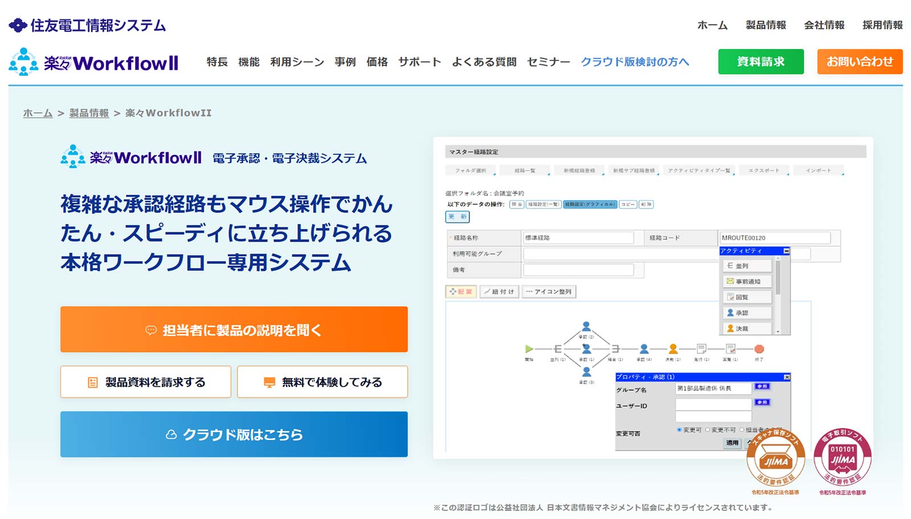Screen dimensions: 911x519
Task: Open the 価格 page
Action: coord(377,62)
